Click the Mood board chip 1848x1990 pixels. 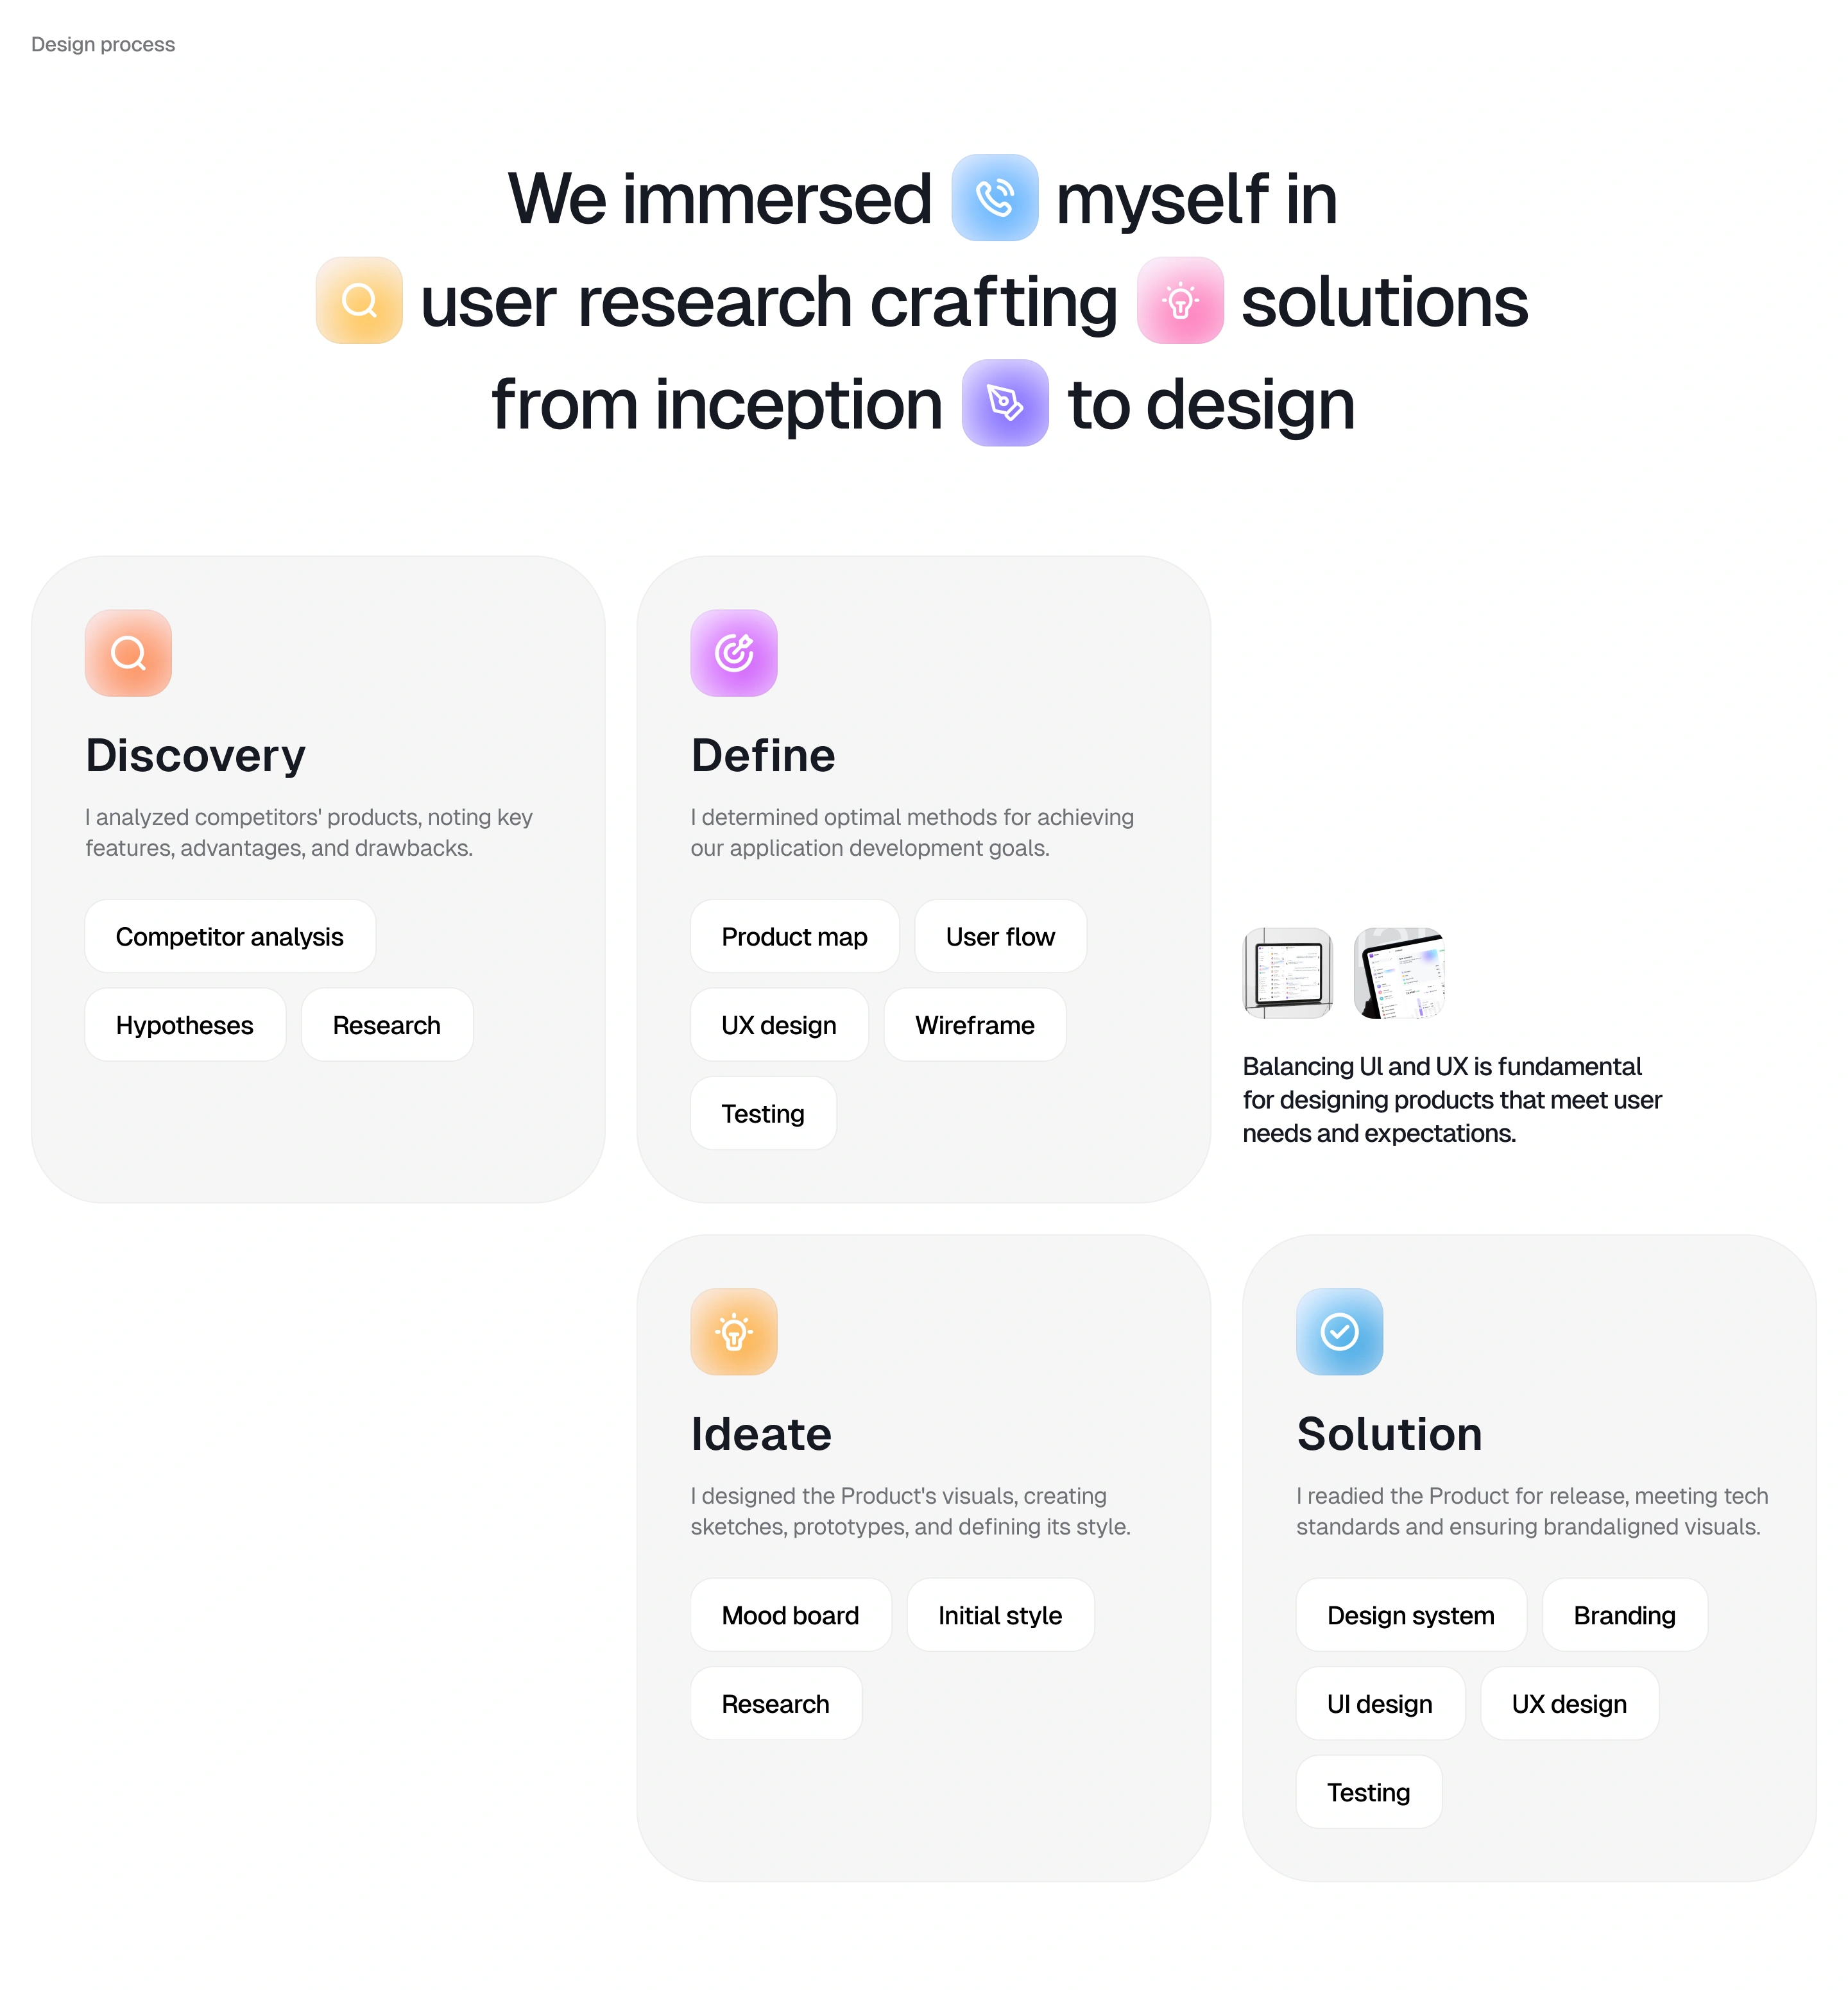click(790, 1616)
